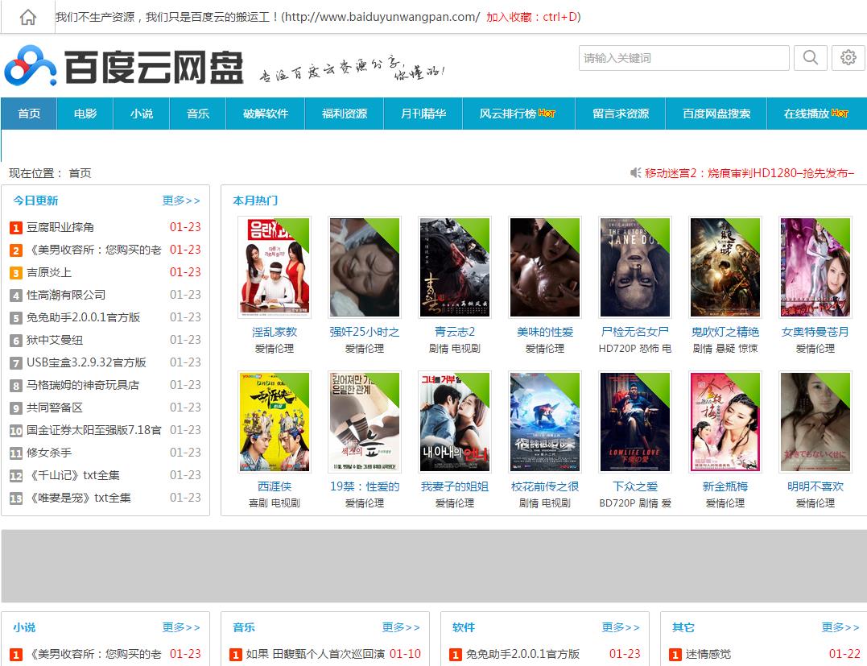
Task: Open the 电影 navigation tab
Action: point(85,114)
